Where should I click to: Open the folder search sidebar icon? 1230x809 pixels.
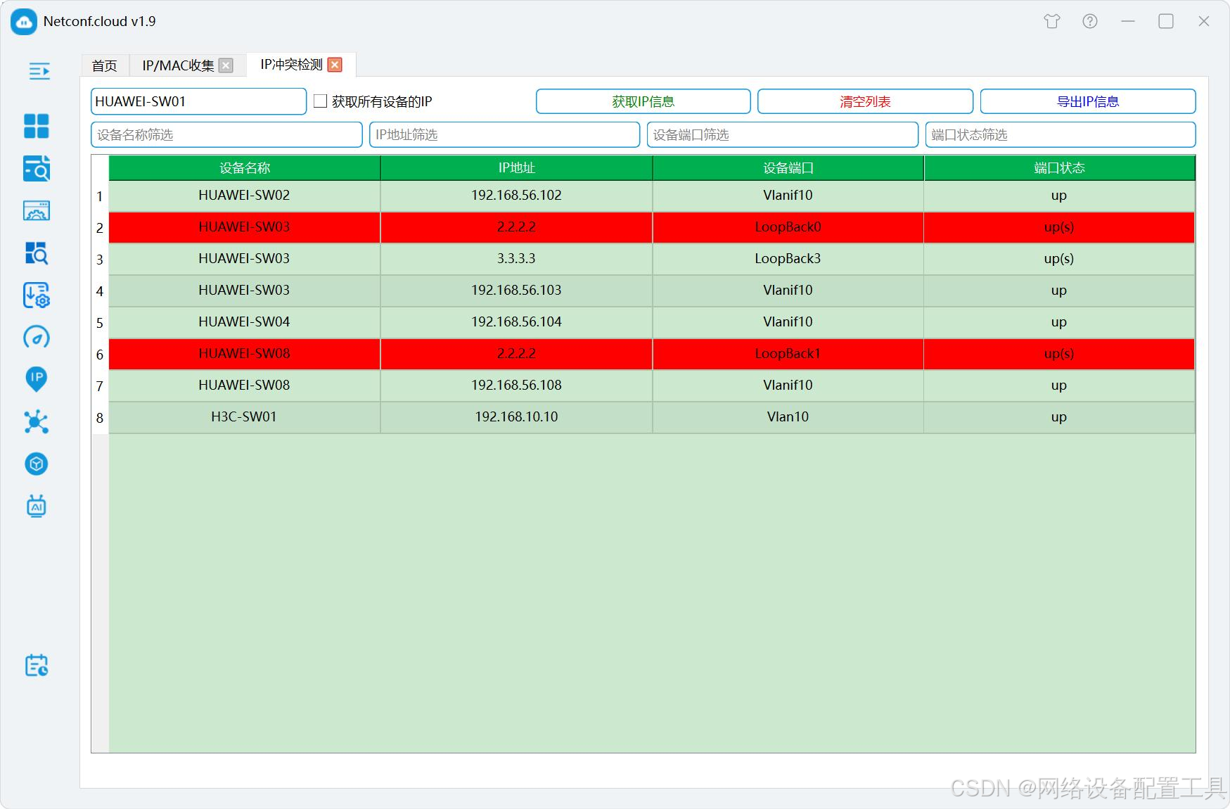point(37,169)
